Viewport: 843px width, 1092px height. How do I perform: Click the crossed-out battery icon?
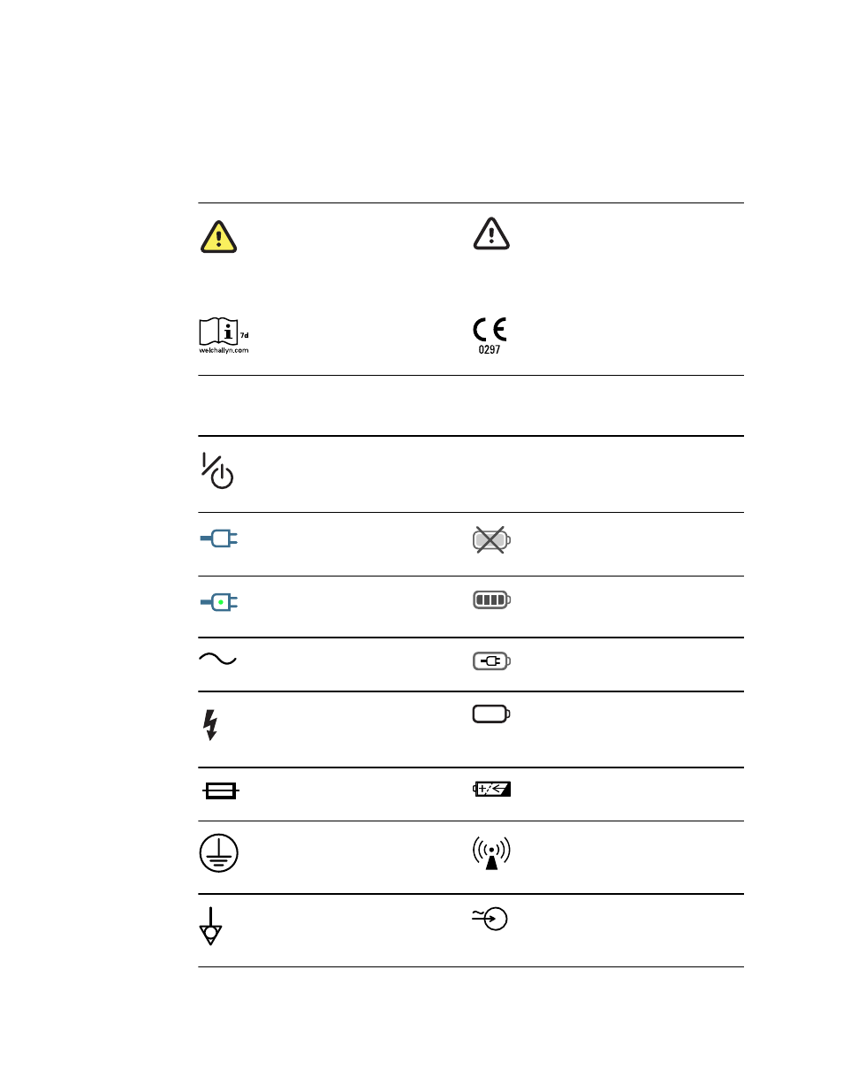(x=491, y=539)
